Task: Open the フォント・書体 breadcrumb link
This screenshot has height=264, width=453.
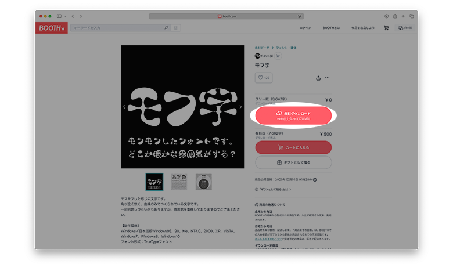Action: (286, 48)
